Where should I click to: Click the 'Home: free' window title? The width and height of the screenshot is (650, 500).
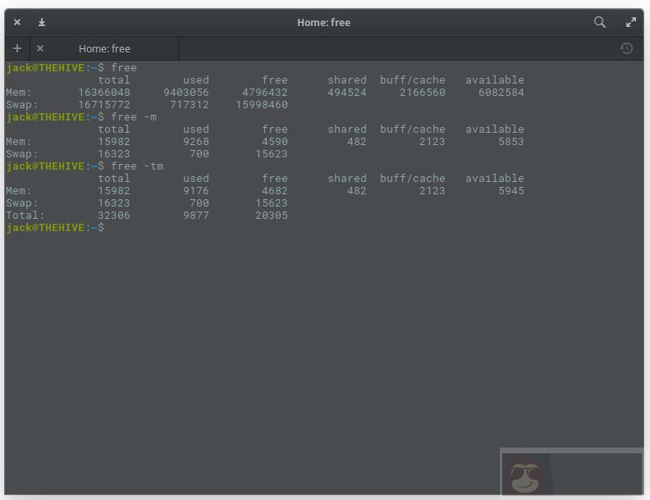pyautogui.click(x=323, y=22)
